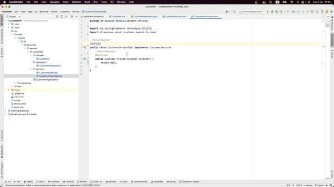The height and width of the screenshot is (187, 334).
Task: Click the master Git branch widget
Action: [319, 185]
